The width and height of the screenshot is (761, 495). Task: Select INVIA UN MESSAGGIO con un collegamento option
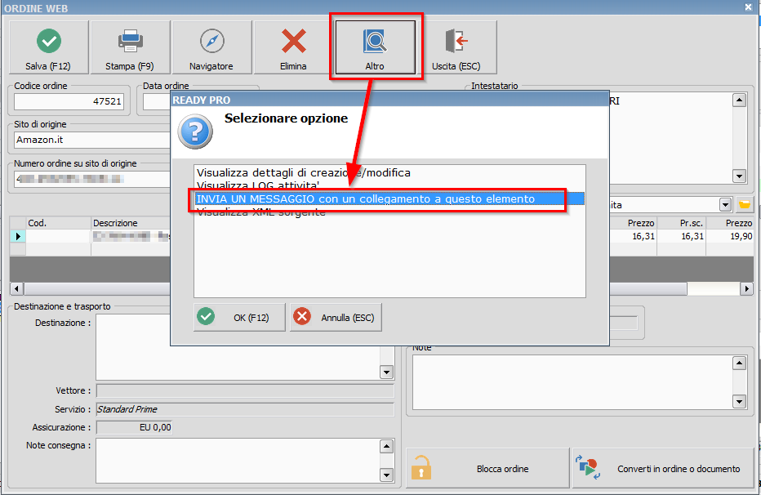(x=389, y=199)
